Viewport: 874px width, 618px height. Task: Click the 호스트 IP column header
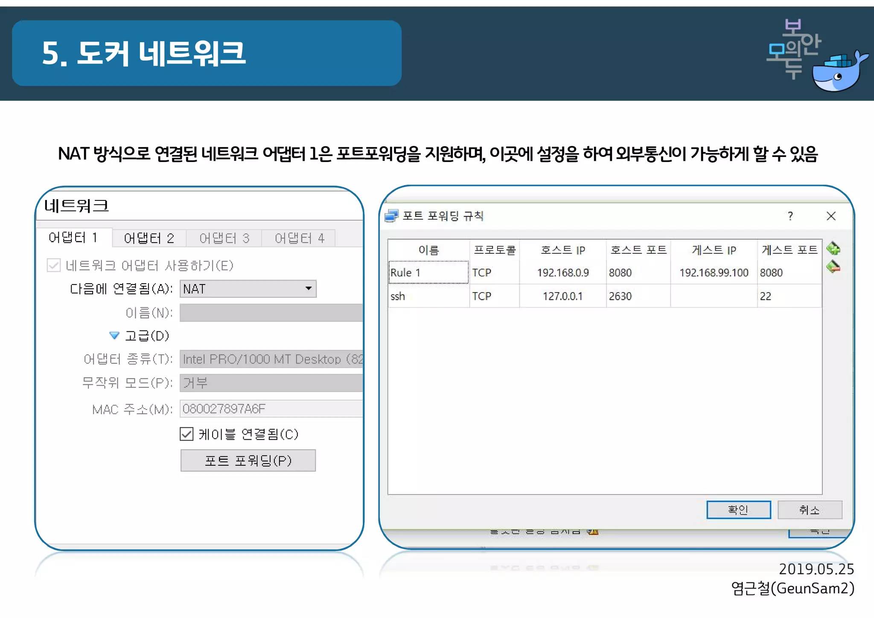[563, 250]
